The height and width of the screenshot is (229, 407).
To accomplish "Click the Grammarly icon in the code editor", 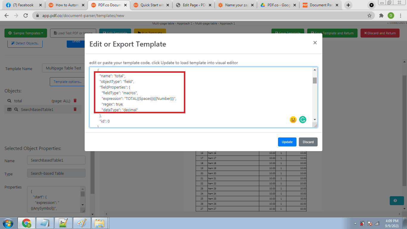I will (x=302, y=120).
